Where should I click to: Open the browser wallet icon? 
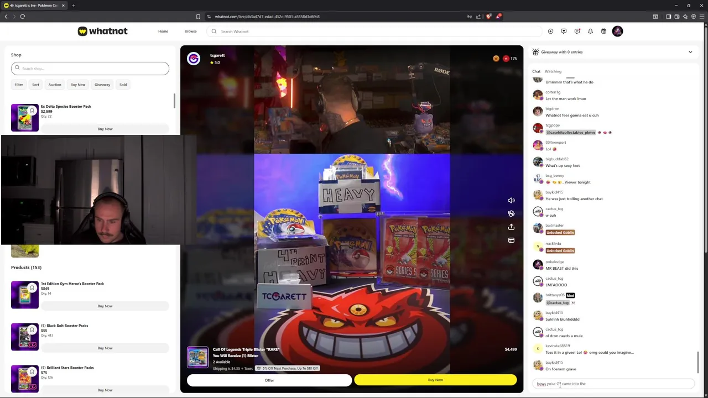[676, 17]
